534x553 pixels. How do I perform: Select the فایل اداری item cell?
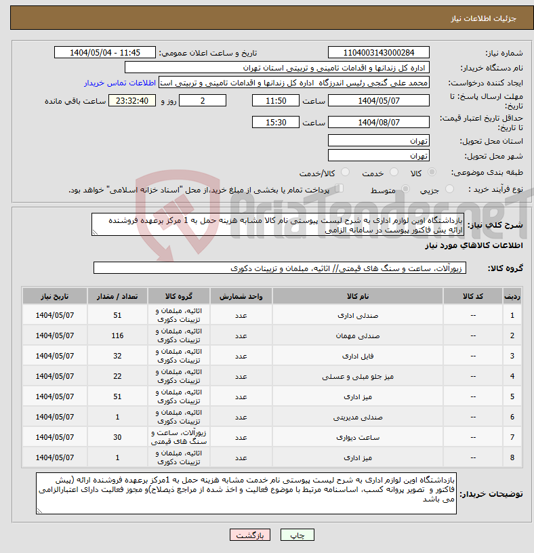coord(358,356)
